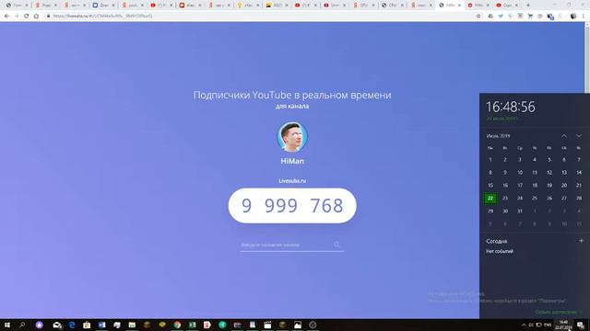Click the browser address bar

[x=260, y=17]
